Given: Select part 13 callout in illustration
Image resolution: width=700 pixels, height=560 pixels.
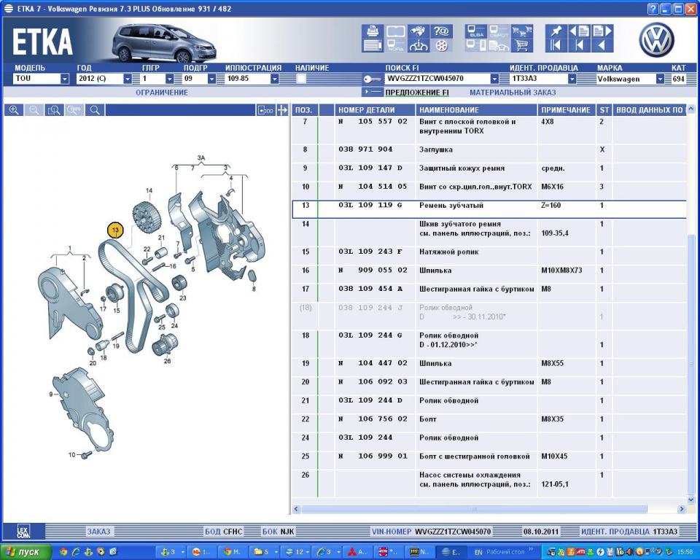Looking at the screenshot, I should tap(115, 230).
